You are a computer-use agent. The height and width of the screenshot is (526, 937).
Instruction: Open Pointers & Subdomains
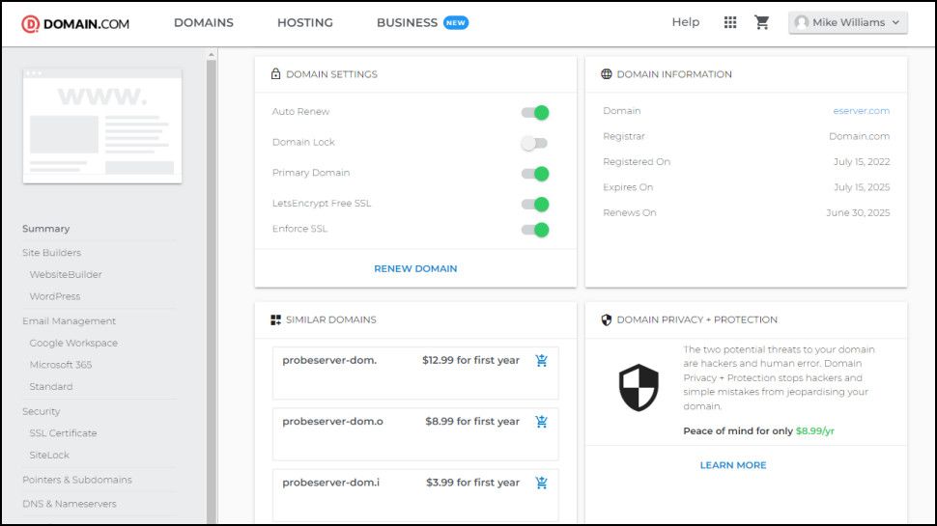[77, 480]
